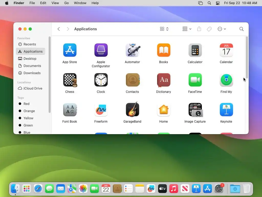262x197 pixels.
Task: Open Music from the Dock
Action: 174,189
